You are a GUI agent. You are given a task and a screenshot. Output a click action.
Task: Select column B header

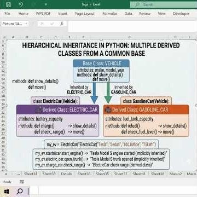[x=27, y=37]
